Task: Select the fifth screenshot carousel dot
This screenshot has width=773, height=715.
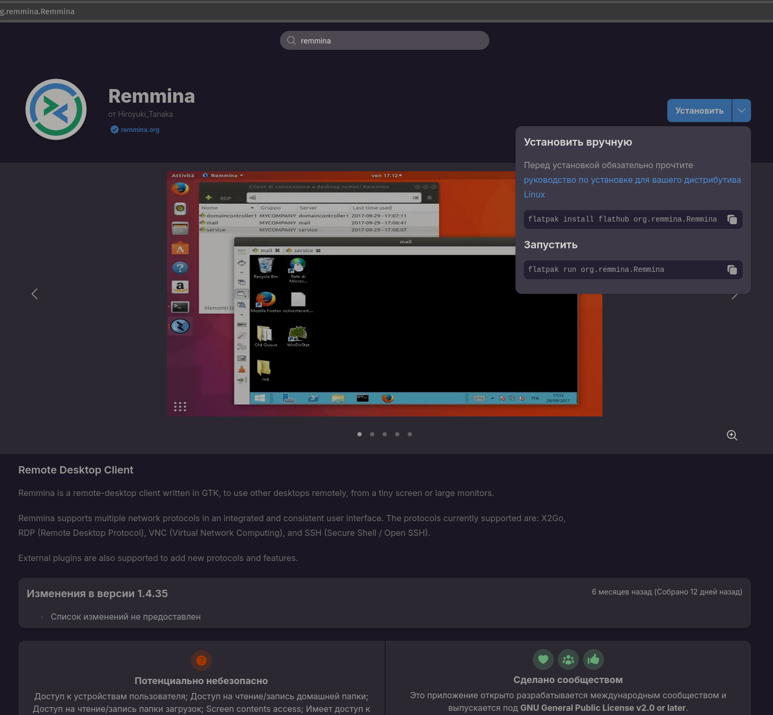Action: click(410, 434)
